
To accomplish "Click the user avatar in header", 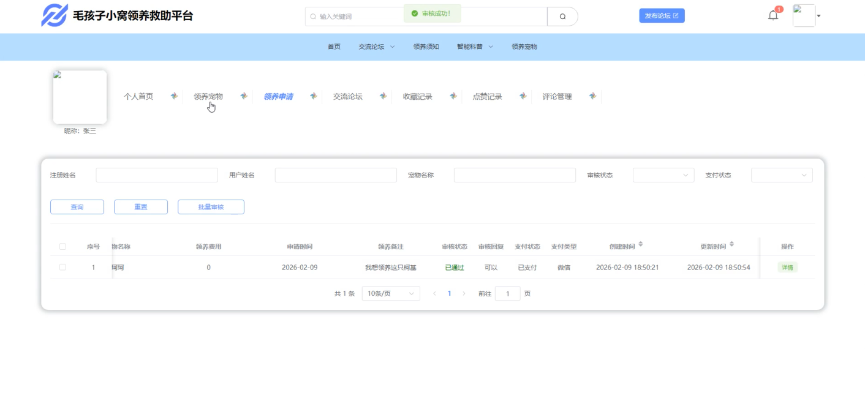I will coord(804,16).
